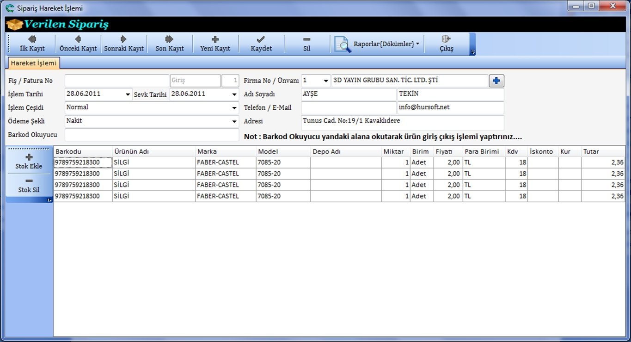
Task: Go to first record with İlk Kayıt
Action: tap(32, 44)
